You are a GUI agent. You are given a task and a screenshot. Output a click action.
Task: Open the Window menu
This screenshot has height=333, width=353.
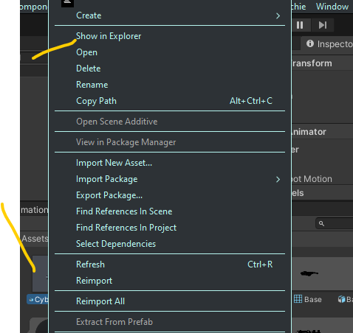[332, 7]
